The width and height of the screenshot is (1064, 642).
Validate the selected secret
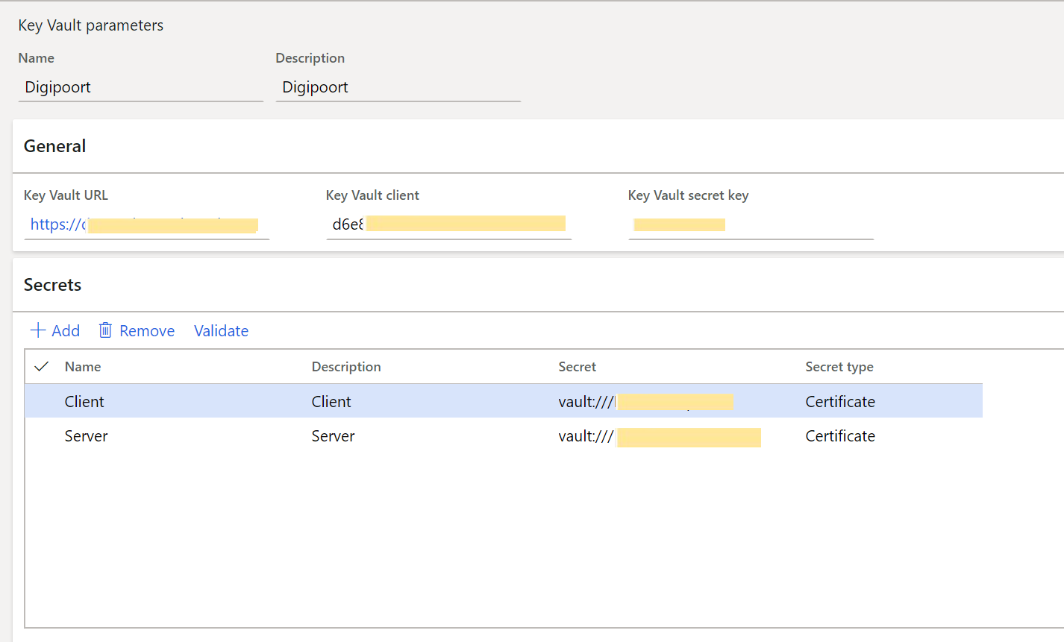point(221,331)
